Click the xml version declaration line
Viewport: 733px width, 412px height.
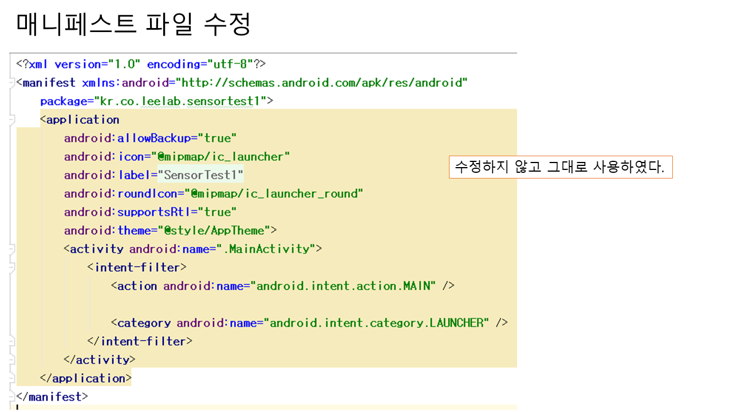pyautogui.click(x=140, y=64)
